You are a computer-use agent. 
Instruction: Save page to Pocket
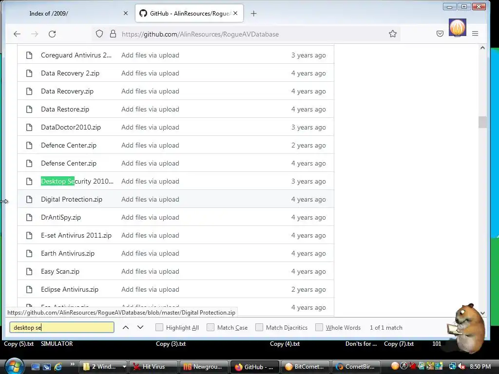click(440, 34)
